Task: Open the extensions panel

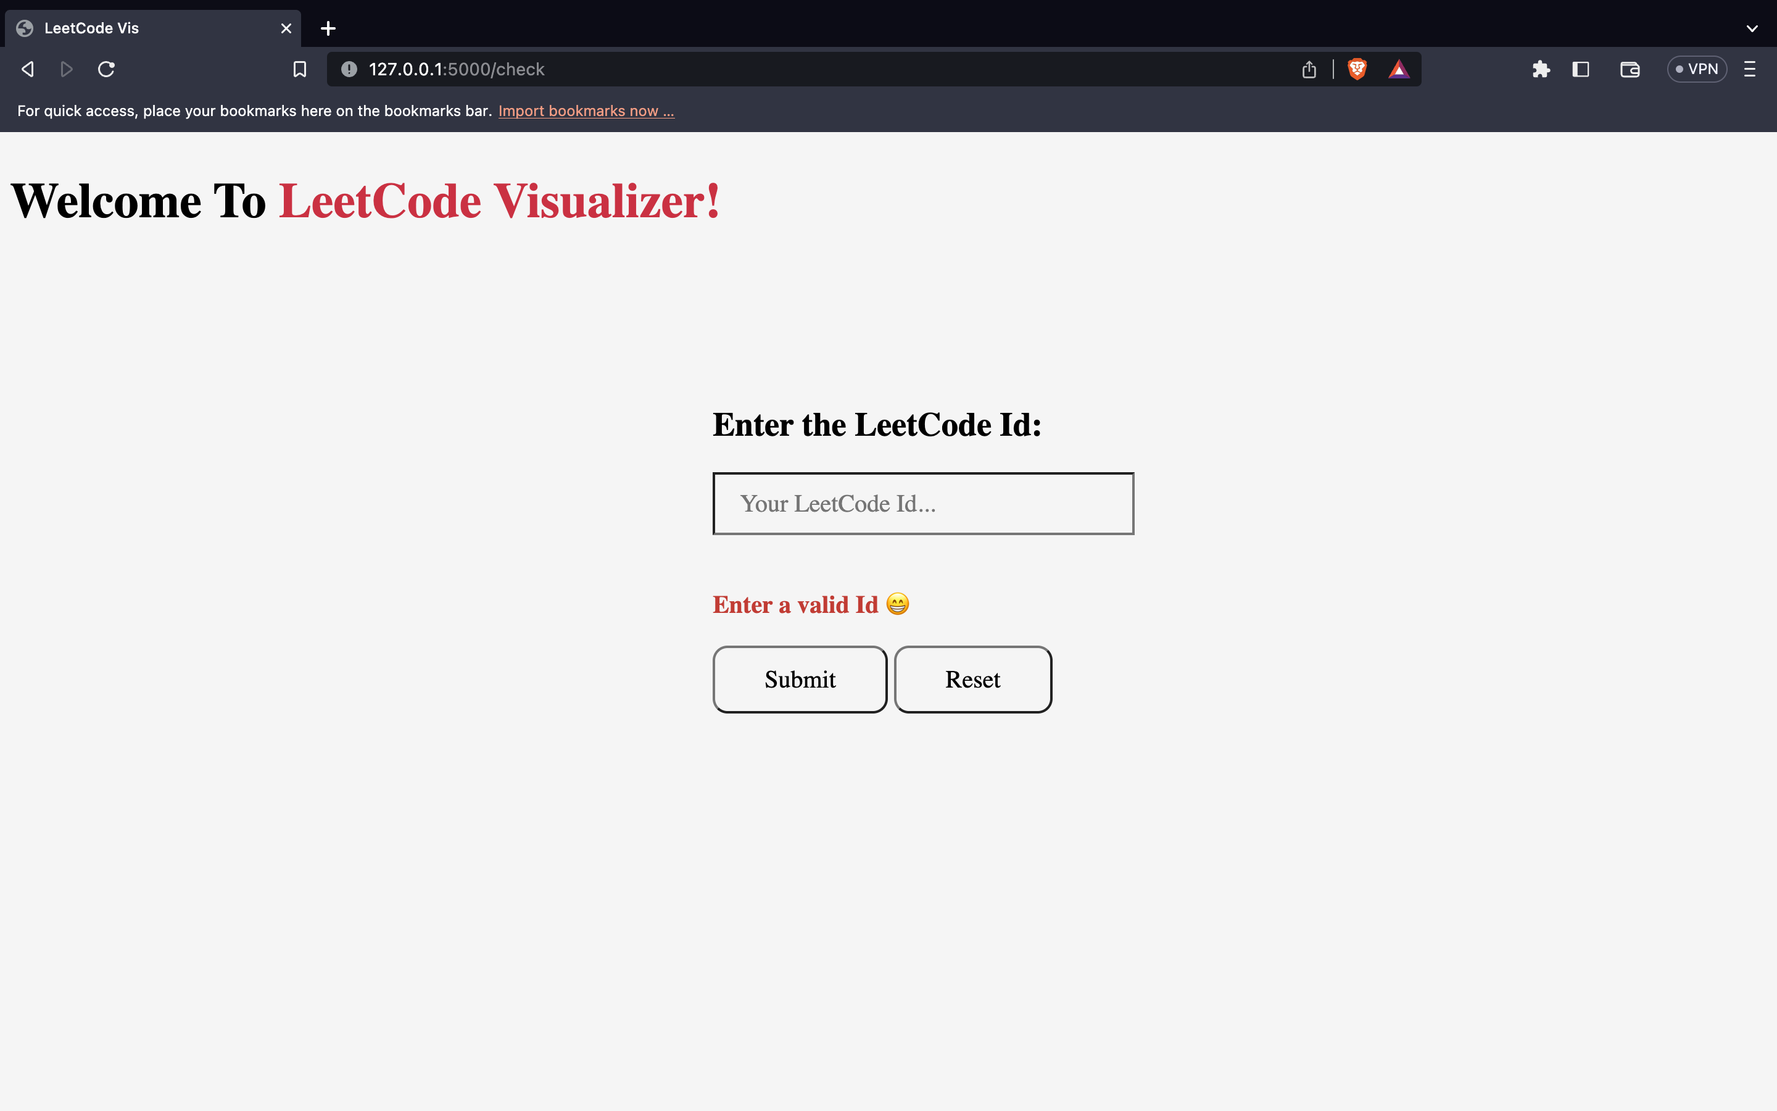Action: (1541, 69)
